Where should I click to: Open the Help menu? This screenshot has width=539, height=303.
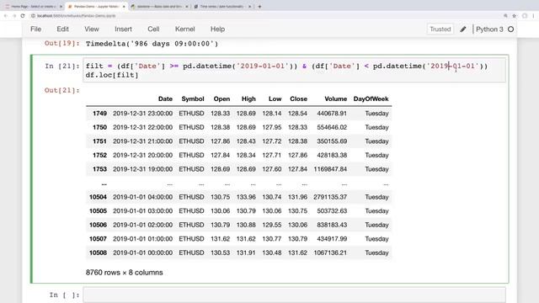coord(217,29)
